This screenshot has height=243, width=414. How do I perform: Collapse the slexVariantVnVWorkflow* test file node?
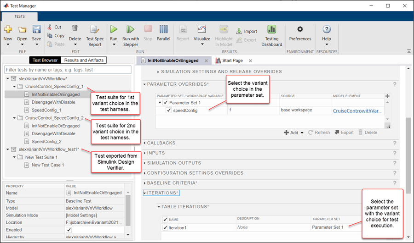[x=8, y=79]
